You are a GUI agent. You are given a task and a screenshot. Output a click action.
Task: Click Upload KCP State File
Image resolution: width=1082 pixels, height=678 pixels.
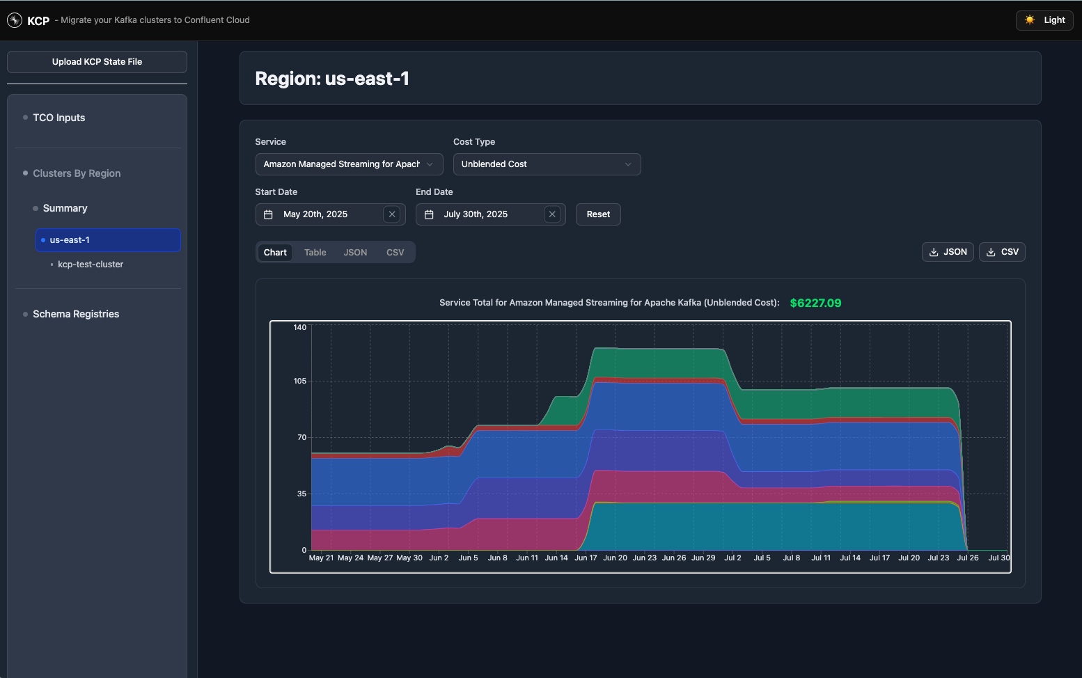(97, 62)
